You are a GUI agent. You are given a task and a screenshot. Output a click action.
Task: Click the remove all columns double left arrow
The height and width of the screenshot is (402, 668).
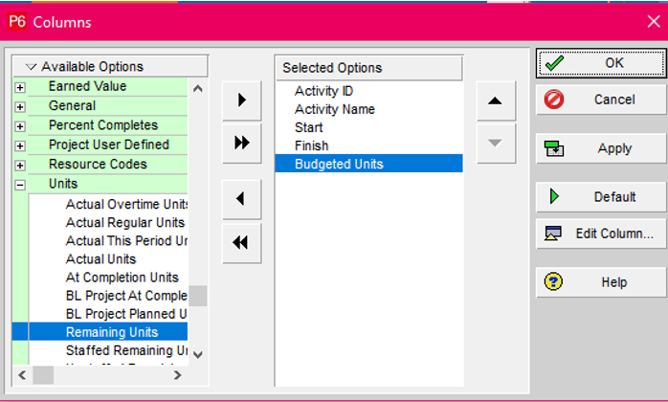(241, 243)
